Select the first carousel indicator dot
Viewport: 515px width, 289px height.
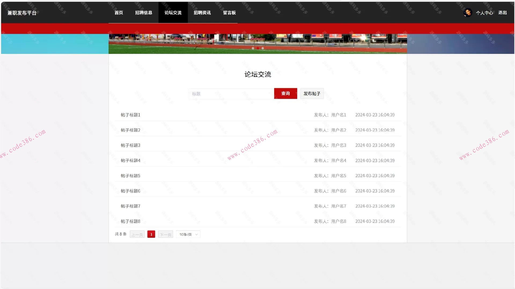pyautogui.click(x=253, y=48)
